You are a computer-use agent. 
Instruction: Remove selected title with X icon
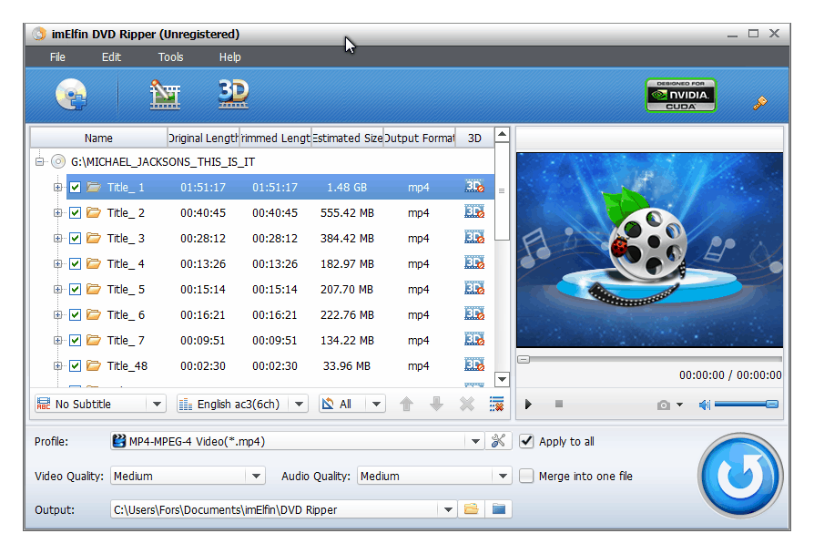[467, 404]
